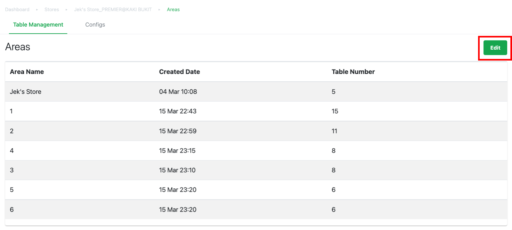The width and height of the screenshot is (512, 230).
Task: Select area row named 4
Action: pyautogui.click(x=256, y=151)
